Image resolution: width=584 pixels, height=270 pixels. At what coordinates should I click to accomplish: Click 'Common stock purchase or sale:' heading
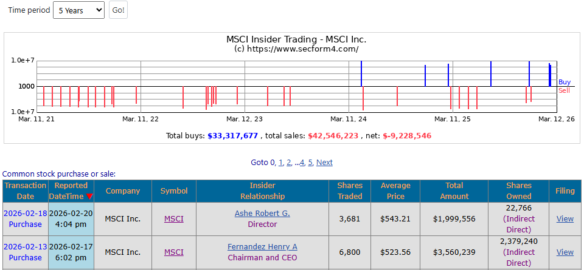coord(59,174)
